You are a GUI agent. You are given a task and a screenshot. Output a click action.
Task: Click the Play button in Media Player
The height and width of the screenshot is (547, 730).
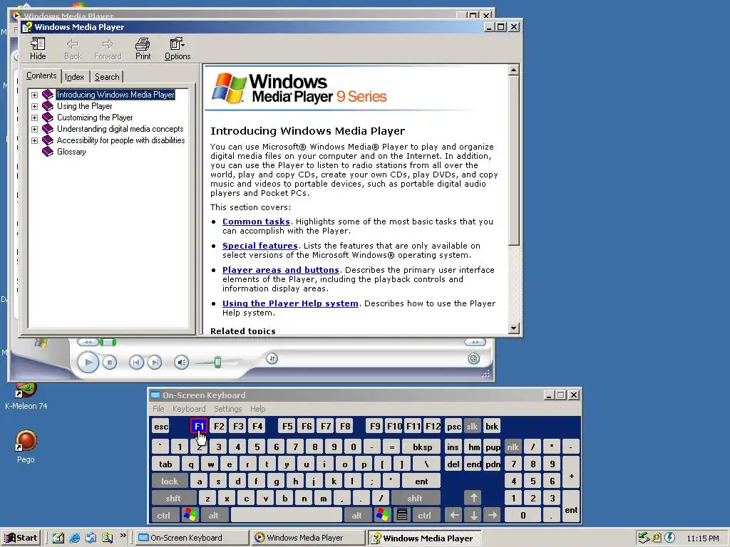[88, 363]
